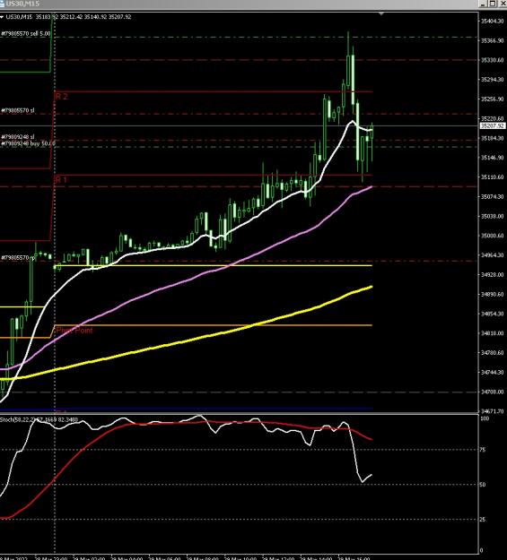This screenshot has width=507, height=560.
Task: Click the gray chart shift triangle at the chart top
Action: (x=381, y=13)
